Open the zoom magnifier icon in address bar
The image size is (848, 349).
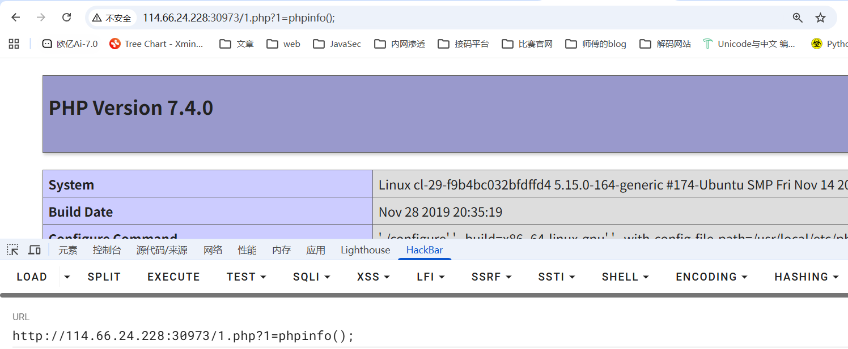coord(798,18)
